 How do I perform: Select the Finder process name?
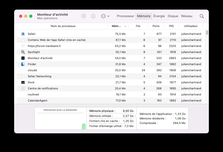pyautogui.click(x=32, y=64)
